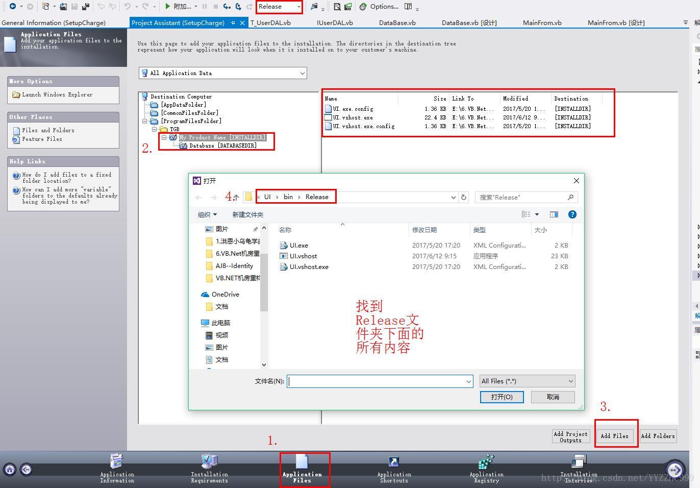Switch to T_UserDAL.vb tab
The image size is (700, 488).
tap(270, 22)
